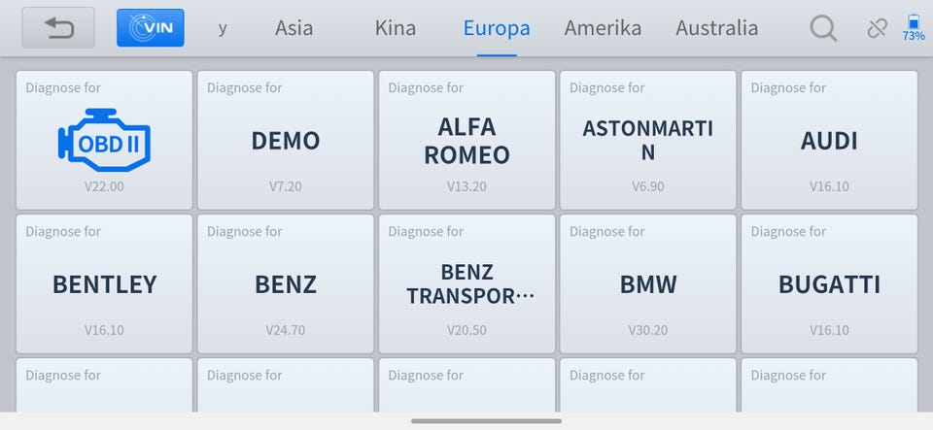Open AUDI V16.10 diagnostics

tap(829, 140)
